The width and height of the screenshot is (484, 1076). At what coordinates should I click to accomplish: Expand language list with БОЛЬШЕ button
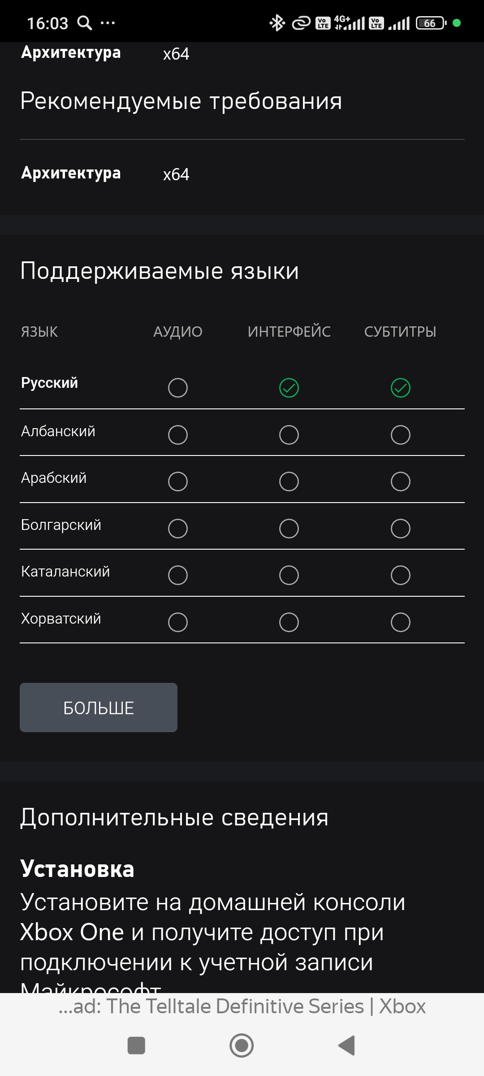point(99,707)
